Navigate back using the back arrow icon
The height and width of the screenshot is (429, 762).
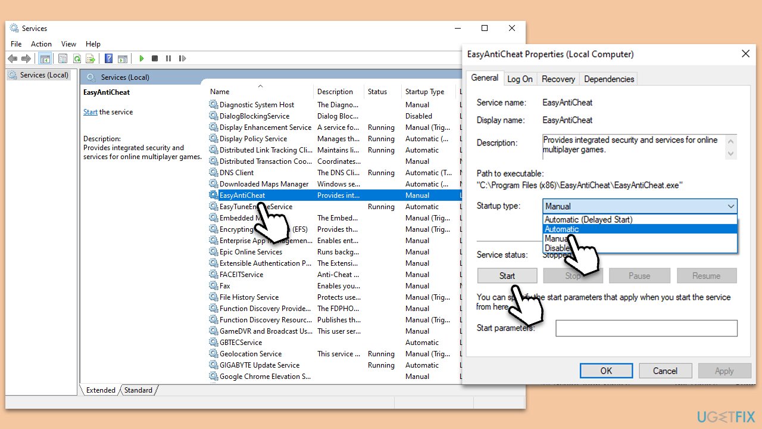13,58
